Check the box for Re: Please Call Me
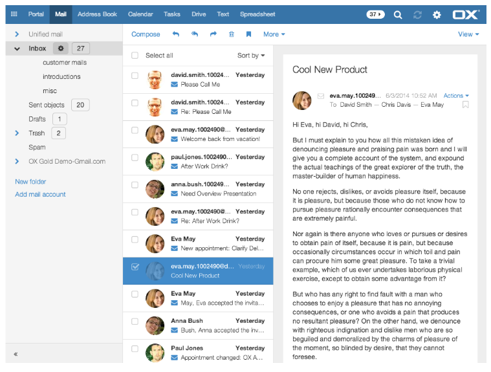This screenshot has width=491, height=372. tap(135, 103)
